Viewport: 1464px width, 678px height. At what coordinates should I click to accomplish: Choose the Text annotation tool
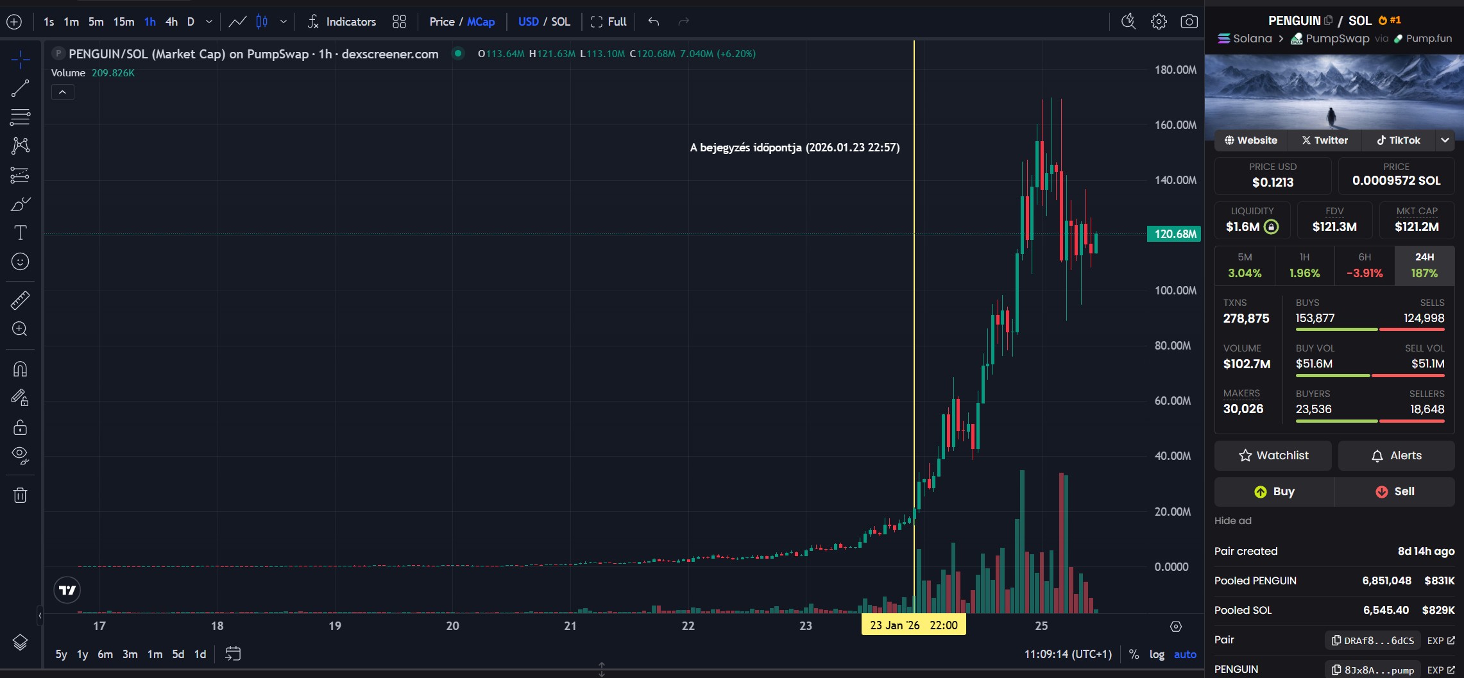pyautogui.click(x=20, y=232)
